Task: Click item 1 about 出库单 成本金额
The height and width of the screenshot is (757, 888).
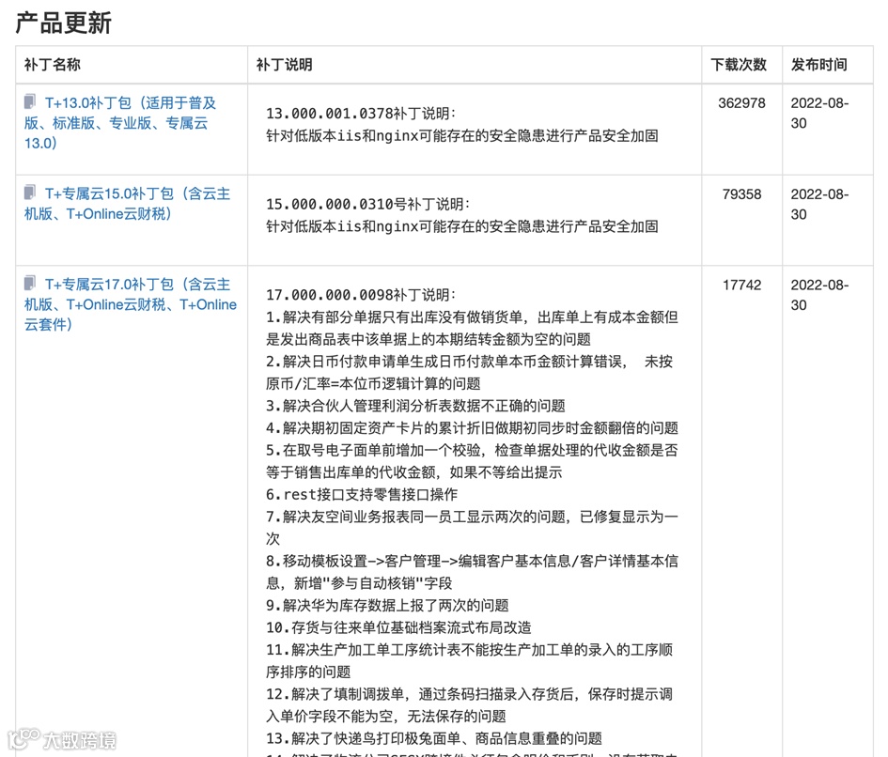Action: [x=473, y=328]
